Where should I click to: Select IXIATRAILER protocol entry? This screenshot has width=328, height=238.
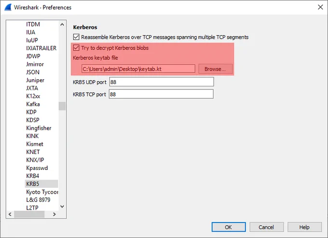41,48
